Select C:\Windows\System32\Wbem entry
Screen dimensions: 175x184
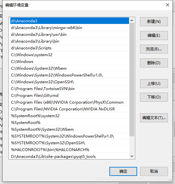pyautogui.click(x=70, y=68)
